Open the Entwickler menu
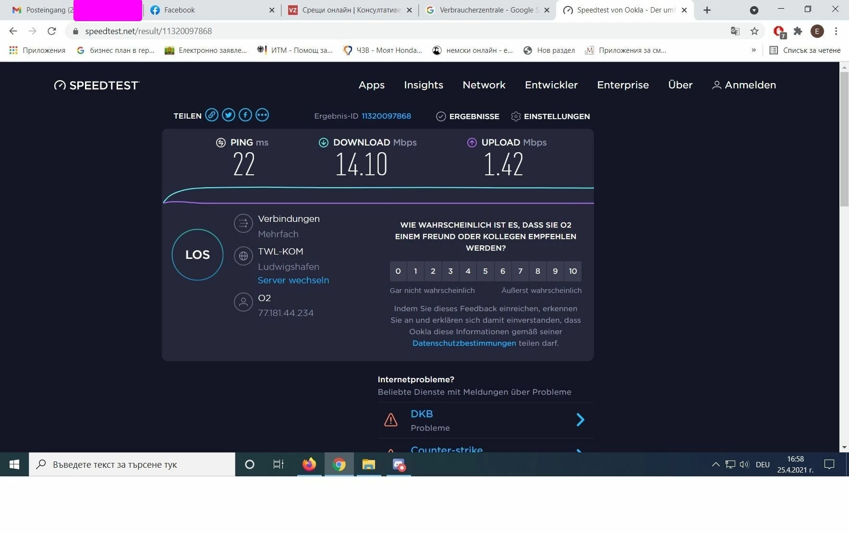The image size is (849, 534). [551, 85]
